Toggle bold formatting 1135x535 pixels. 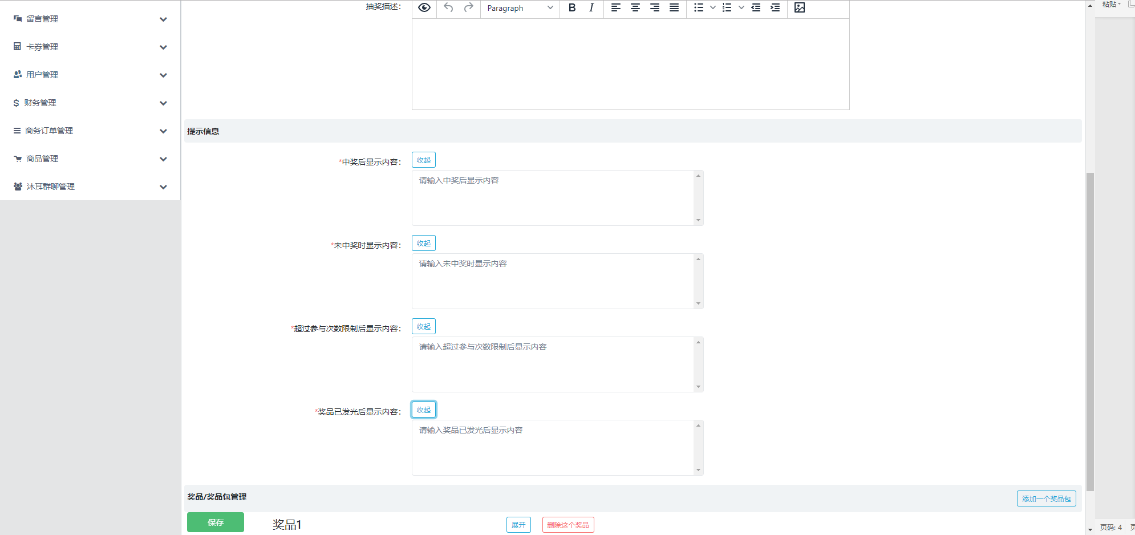(572, 8)
